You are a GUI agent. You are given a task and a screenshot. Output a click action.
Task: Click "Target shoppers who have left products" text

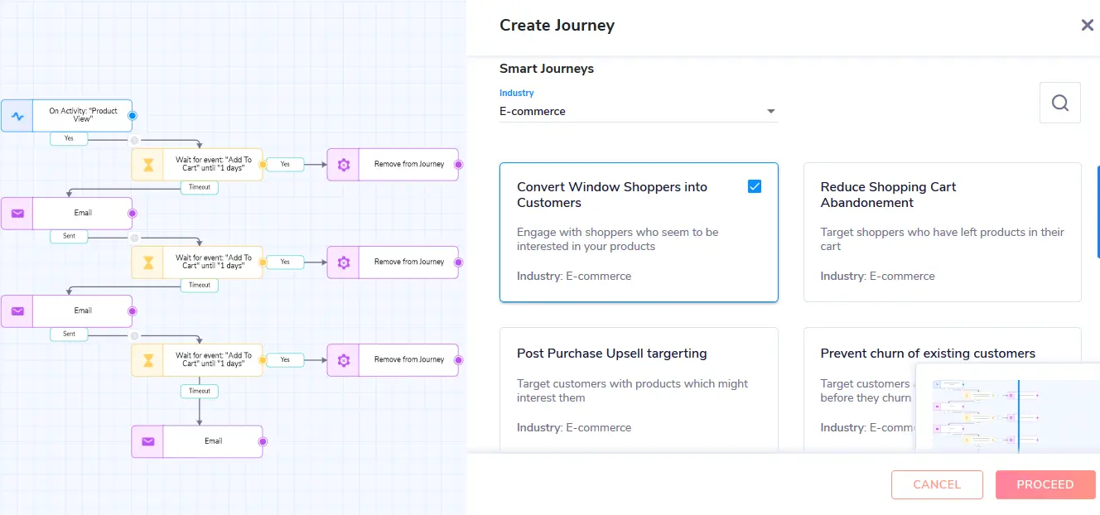943,239
